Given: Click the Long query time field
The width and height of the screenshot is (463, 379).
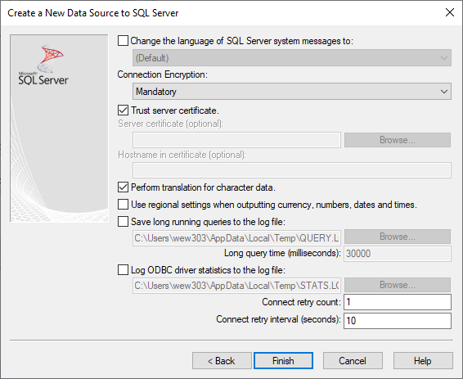Looking at the screenshot, I should coord(398,254).
